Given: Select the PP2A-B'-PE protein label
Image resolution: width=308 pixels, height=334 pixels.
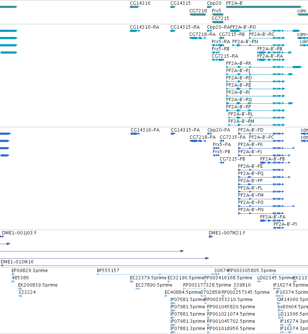Looking at the screenshot, I should pos(250,166).
